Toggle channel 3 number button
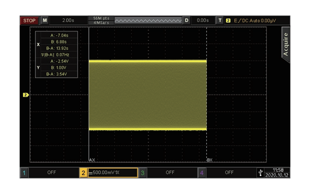 click(x=143, y=173)
